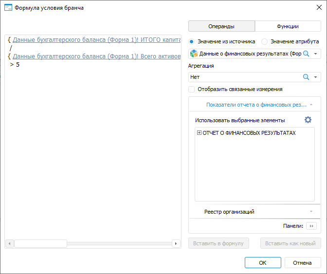Collapse the 'Показатели отчета о финансовых рез...' panel

pos(311,104)
